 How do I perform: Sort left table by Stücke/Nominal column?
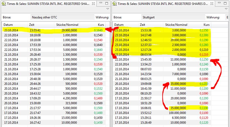pyautogui.click(x=67, y=25)
